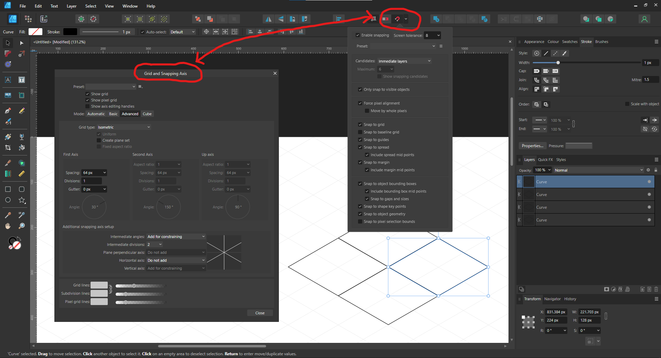Click the Fill colour swatch
Screen dimensions: 661x358
[x=35, y=32]
